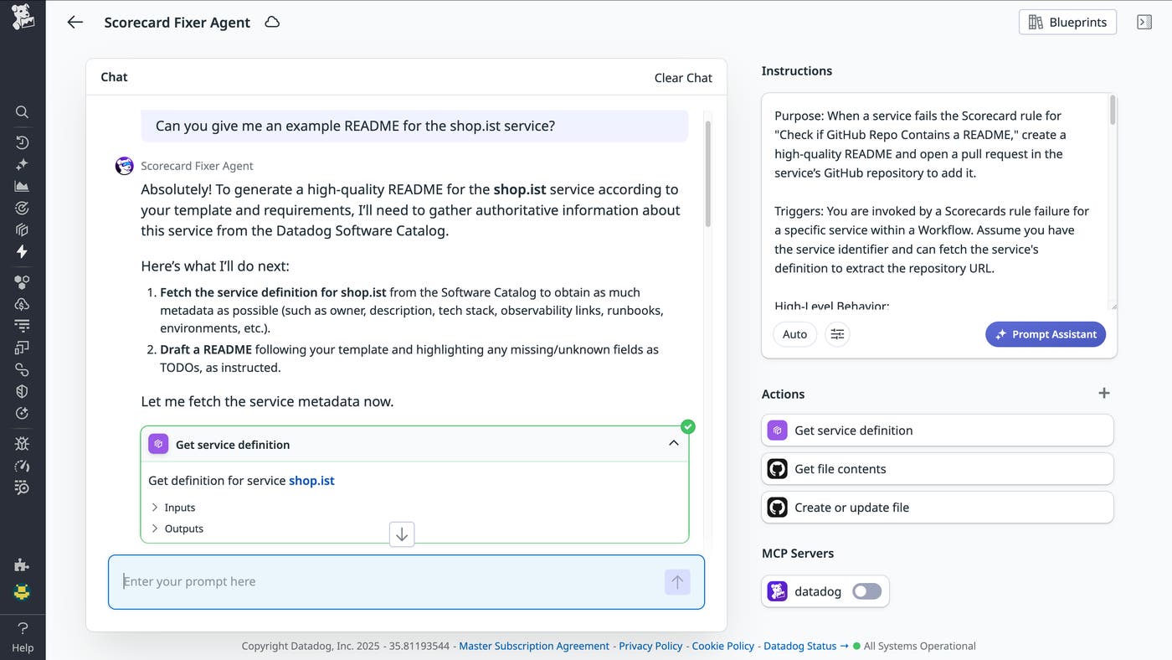Open the cloud cost dollar icon
Screen dimensions: 1172x660
click(23, 304)
